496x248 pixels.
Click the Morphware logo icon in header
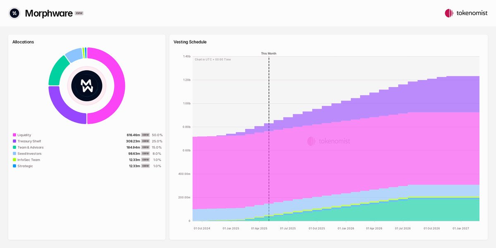point(15,13)
